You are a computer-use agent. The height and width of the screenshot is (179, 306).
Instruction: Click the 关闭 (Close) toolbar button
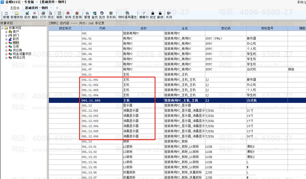(169, 15)
